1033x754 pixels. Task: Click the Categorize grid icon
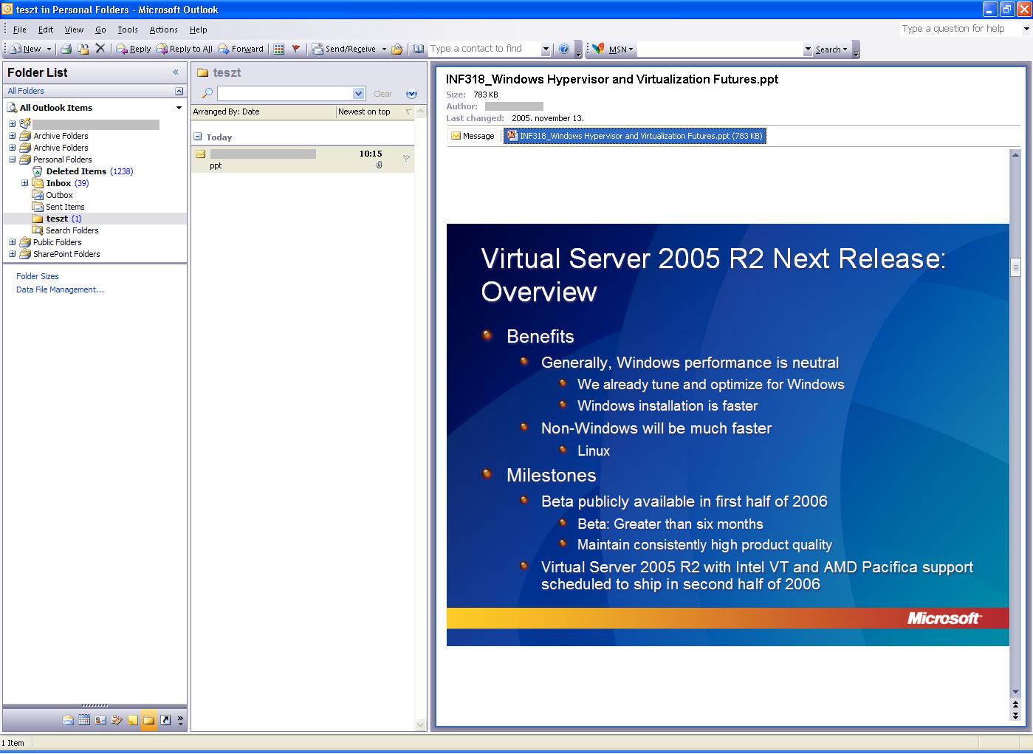(278, 49)
